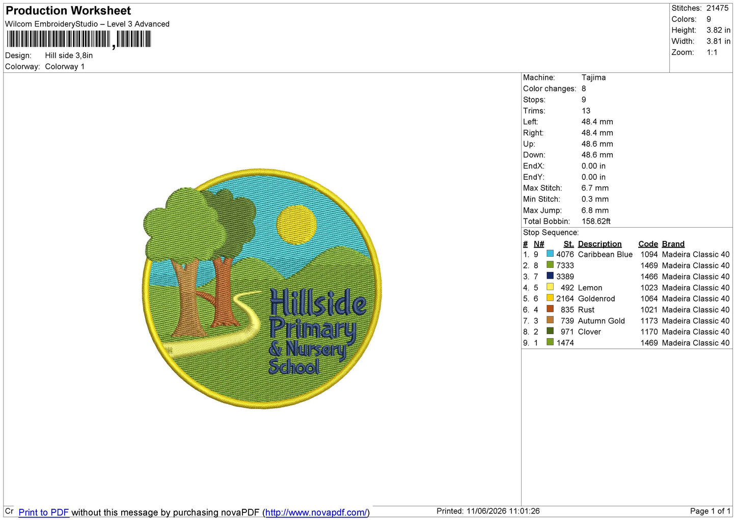Open the novapdf.com website link

(x=316, y=512)
